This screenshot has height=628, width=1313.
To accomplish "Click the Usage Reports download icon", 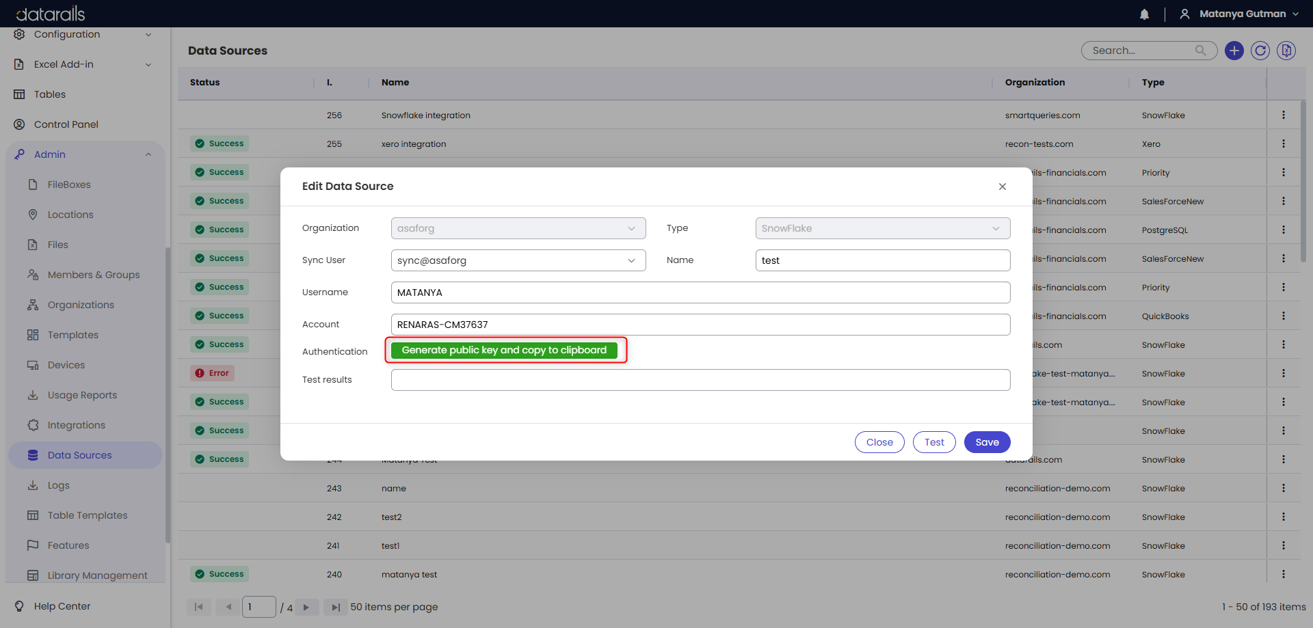I will click(x=33, y=395).
